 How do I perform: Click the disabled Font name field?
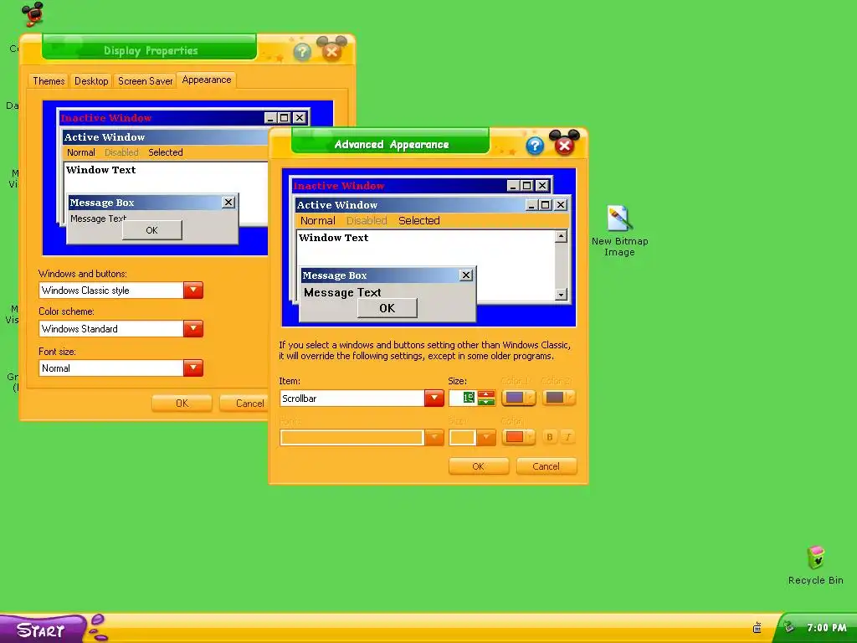point(352,437)
